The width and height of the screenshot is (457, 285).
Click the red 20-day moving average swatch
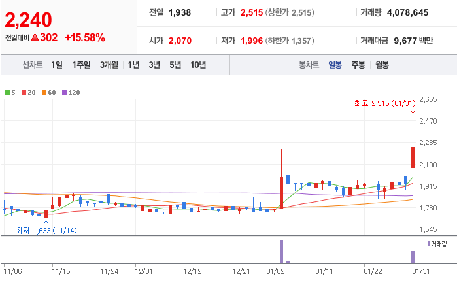point(24,93)
